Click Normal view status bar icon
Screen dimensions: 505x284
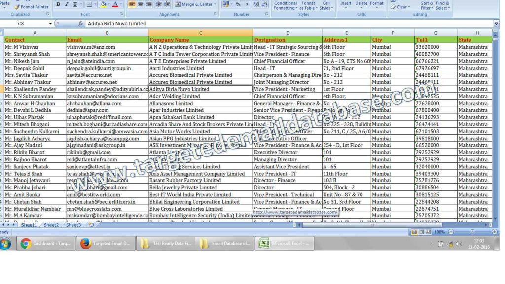414,232
